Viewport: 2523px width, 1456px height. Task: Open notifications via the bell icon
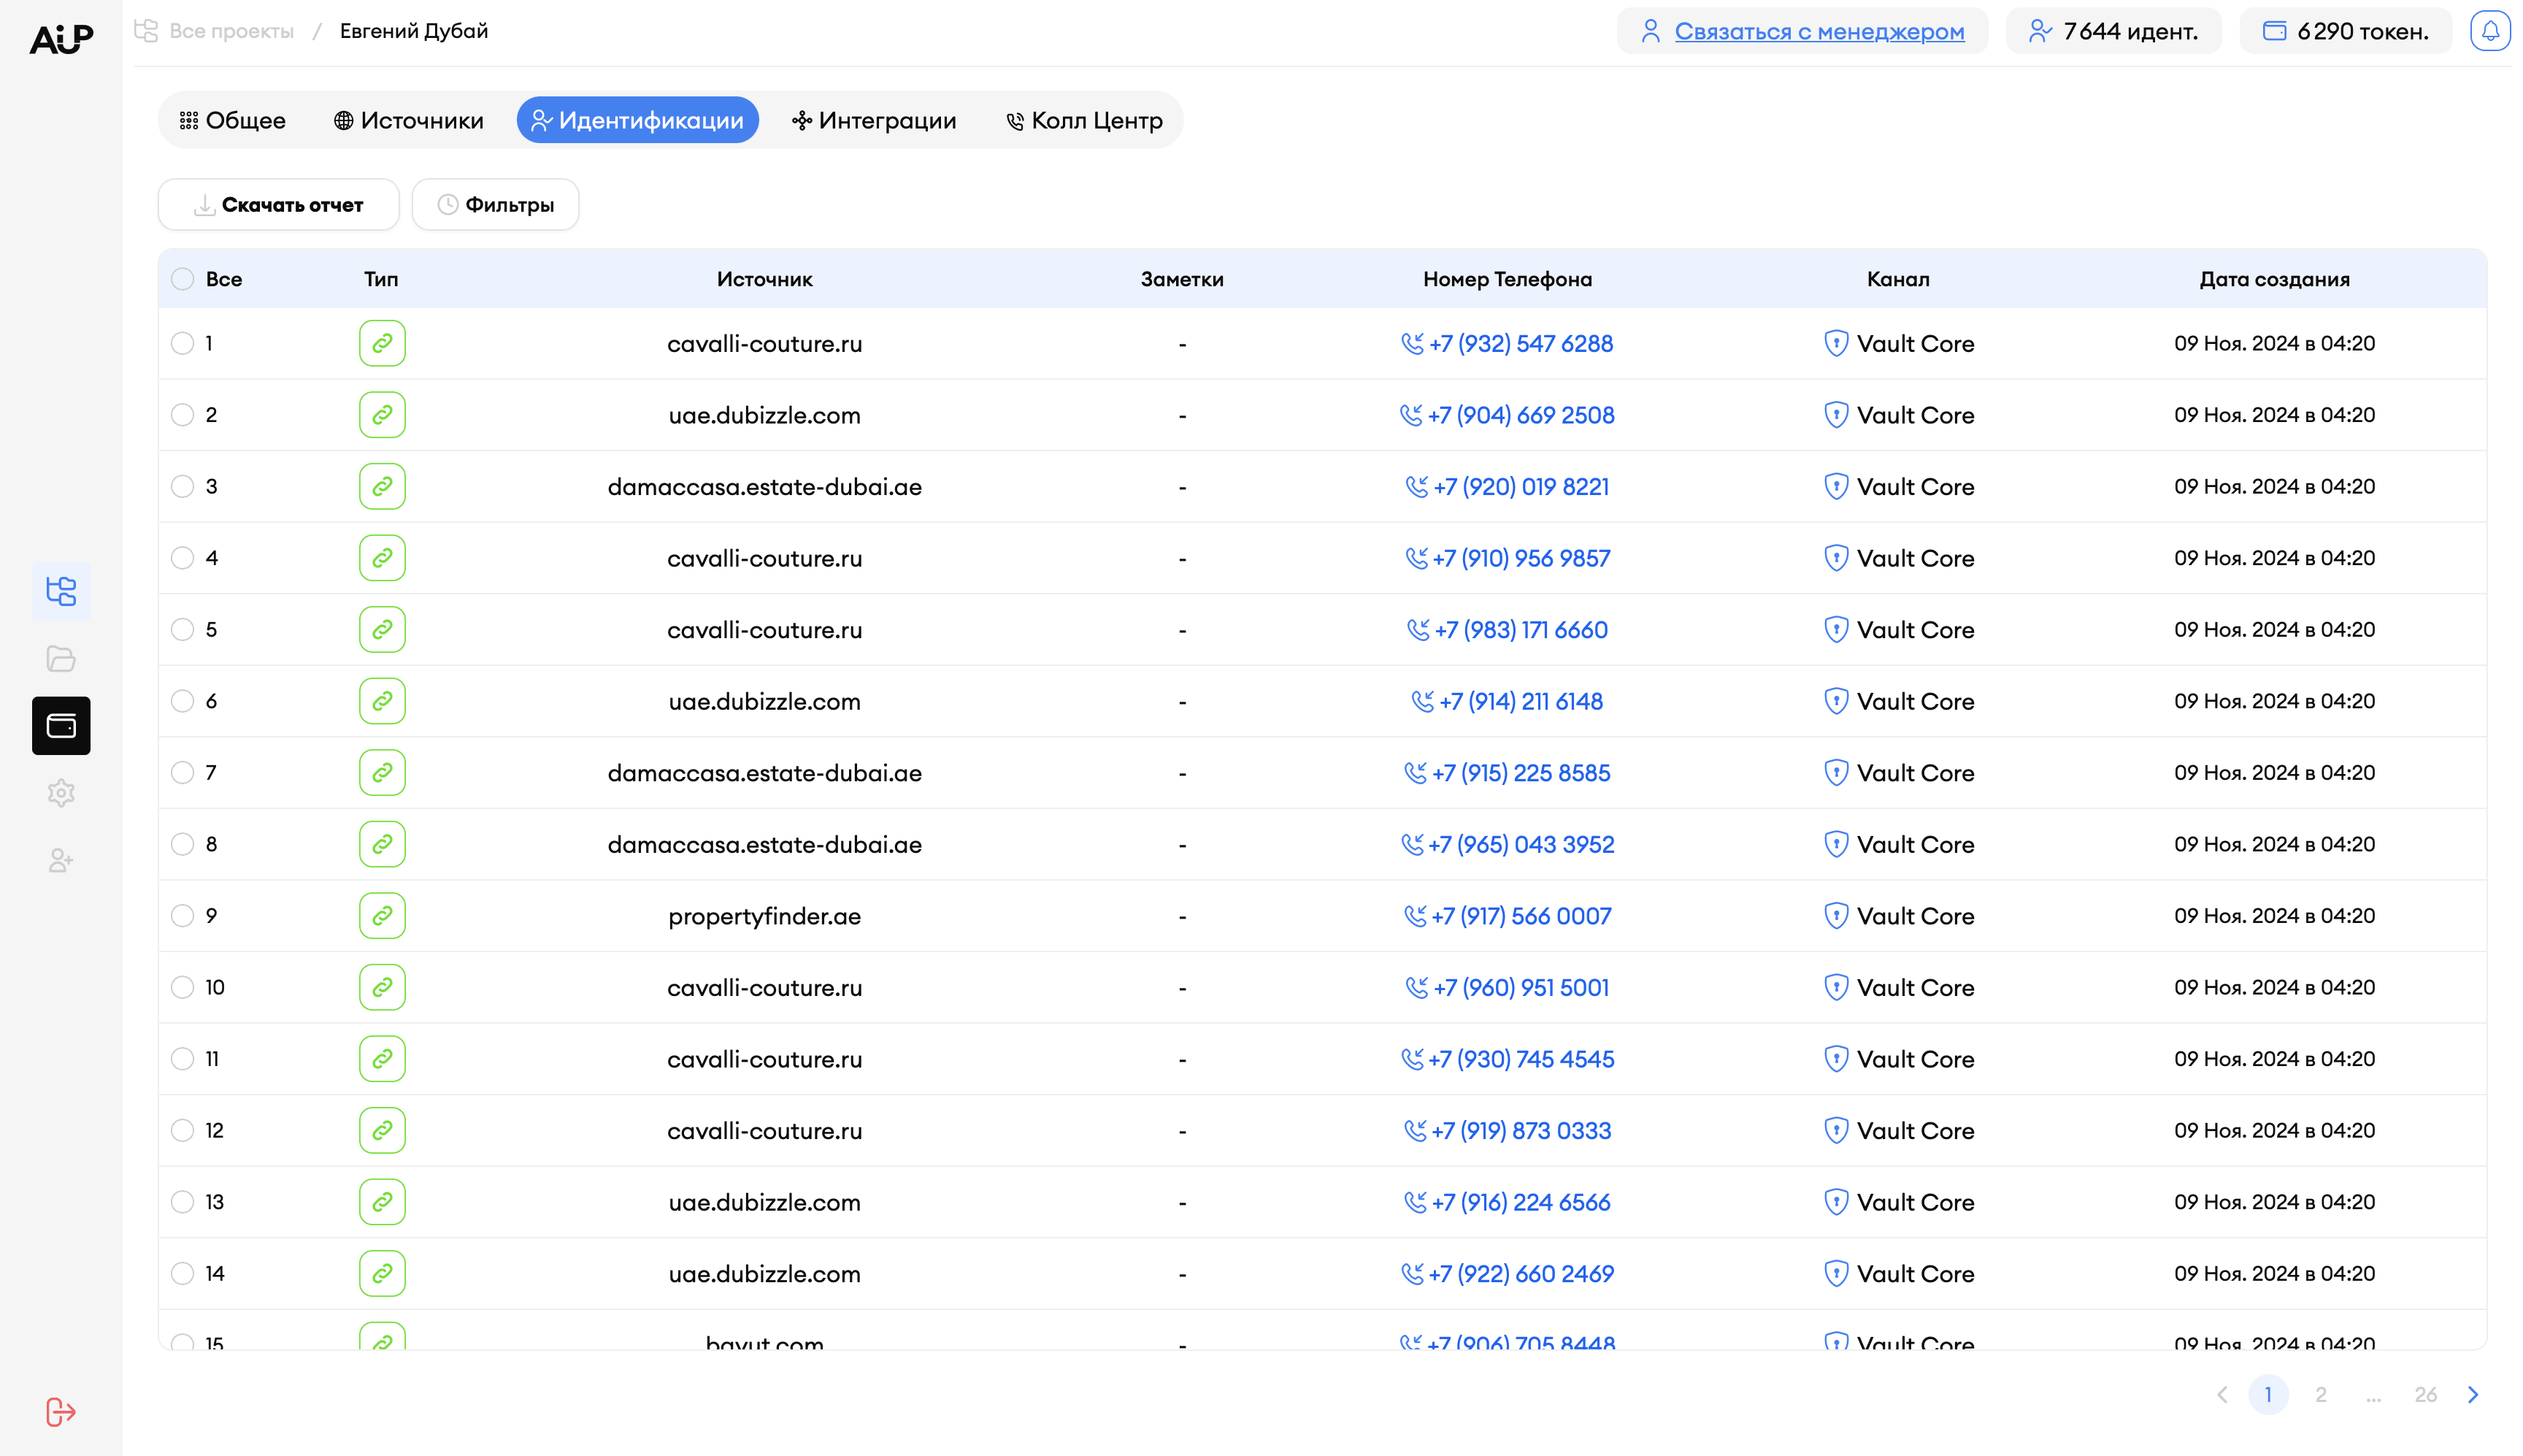click(x=2490, y=30)
